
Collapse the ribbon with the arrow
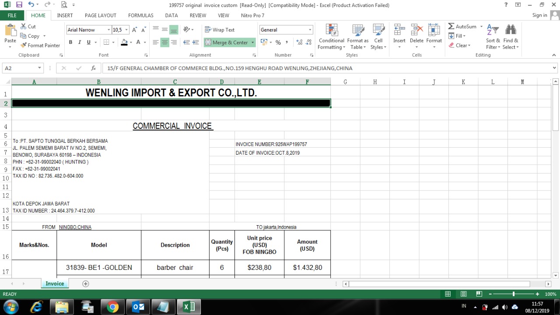click(554, 55)
